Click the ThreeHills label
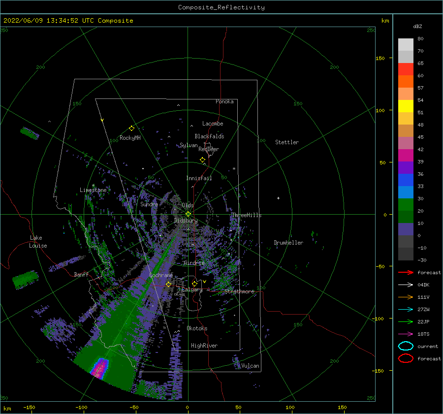 [x=247, y=215]
